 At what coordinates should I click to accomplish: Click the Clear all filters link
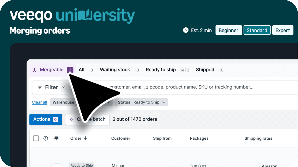(39, 102)
